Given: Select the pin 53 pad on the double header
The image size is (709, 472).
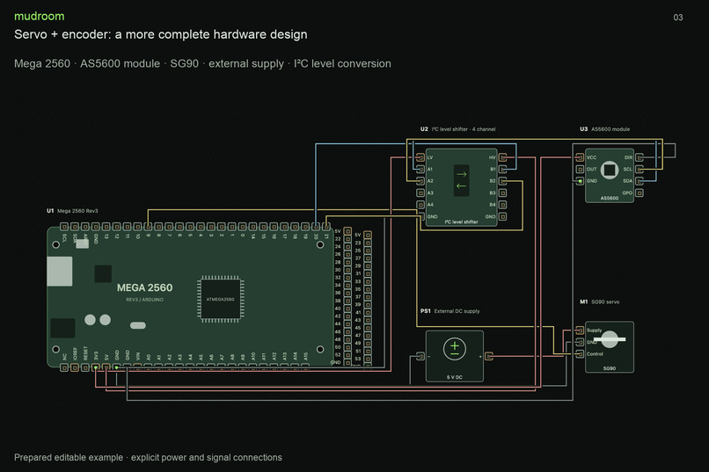Looking at the screenshot, I should [368, 359].
